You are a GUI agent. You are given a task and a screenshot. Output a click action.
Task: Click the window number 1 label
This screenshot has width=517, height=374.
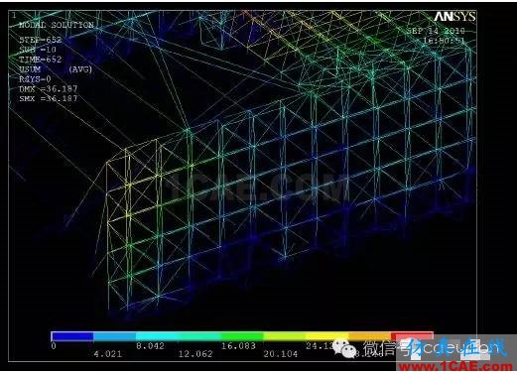14,15
